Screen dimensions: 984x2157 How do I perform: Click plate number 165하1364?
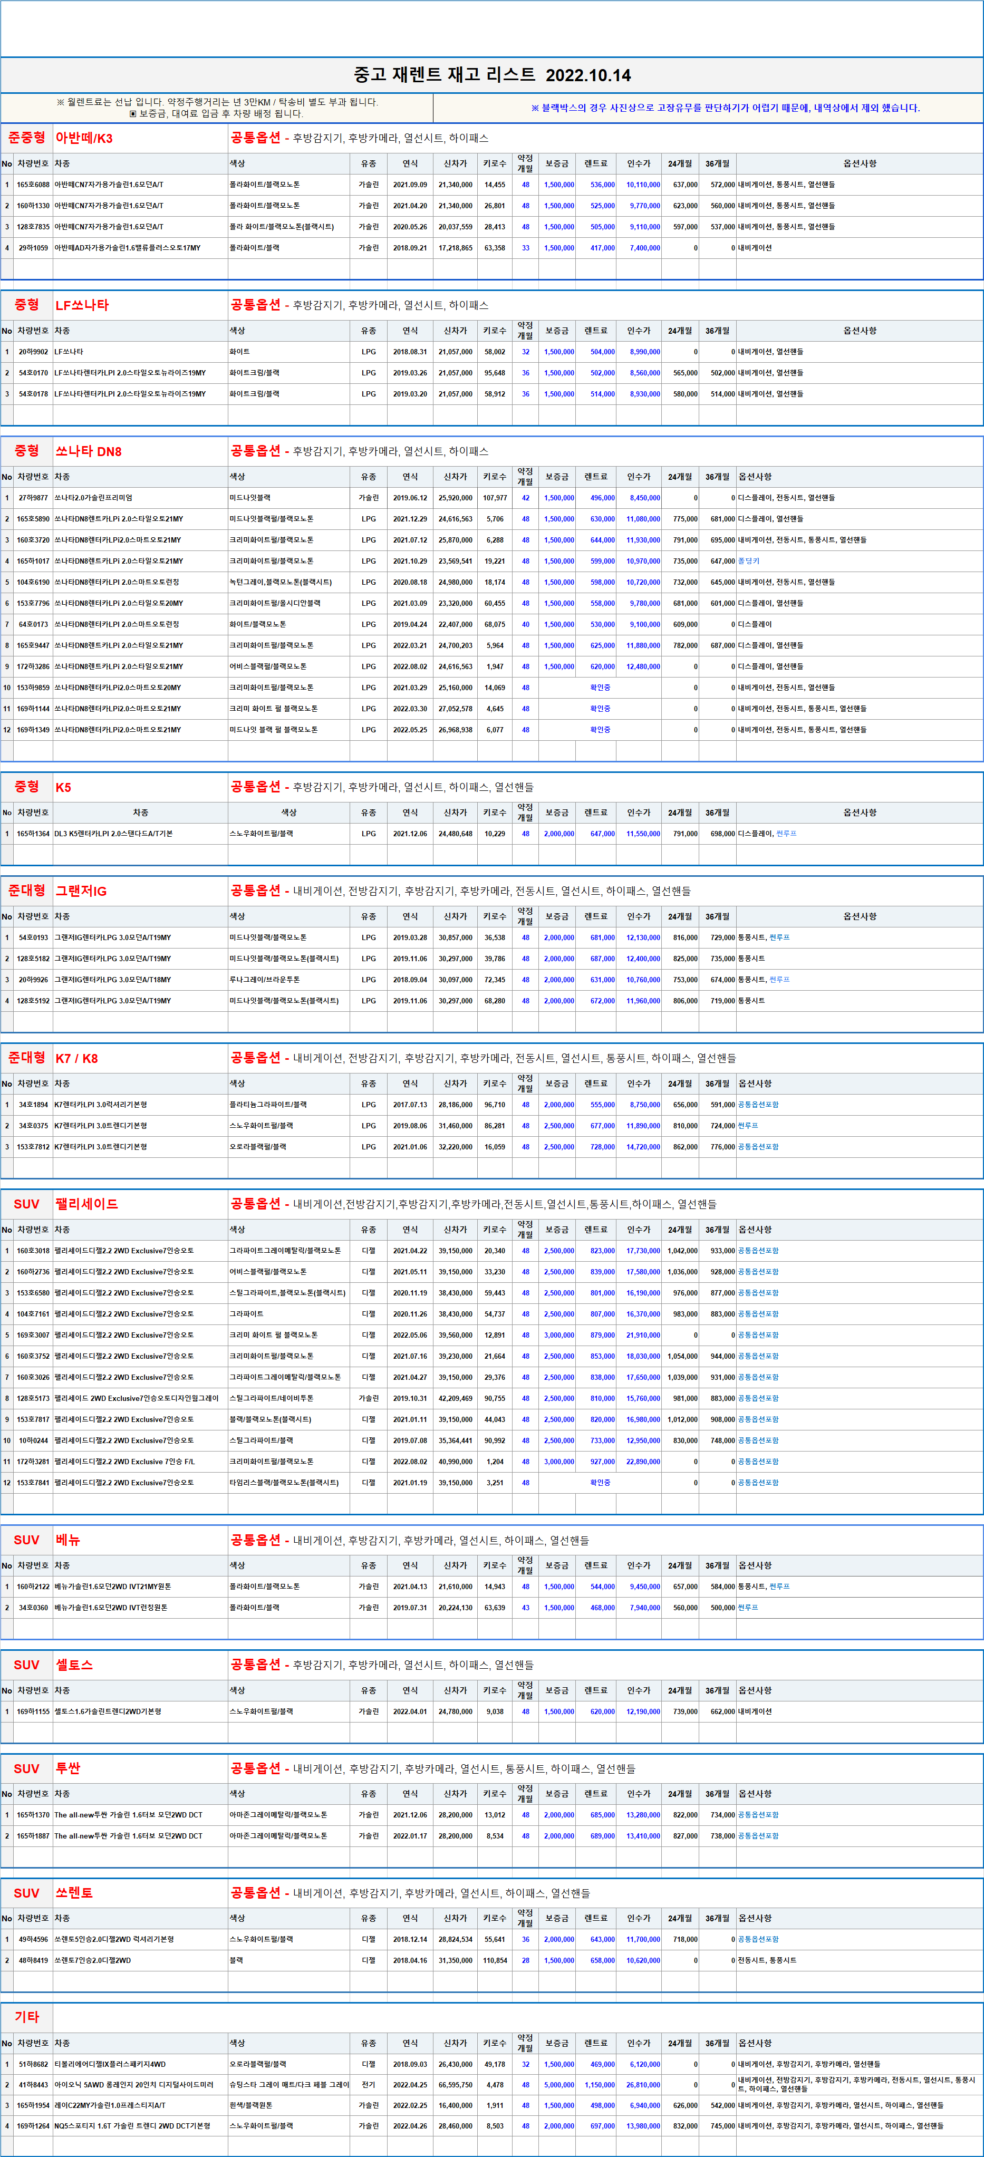(34, 833)
